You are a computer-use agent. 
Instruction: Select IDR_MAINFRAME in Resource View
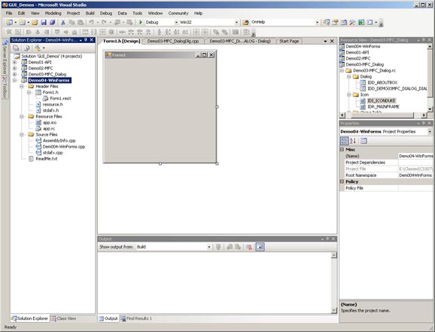[383, 107]
